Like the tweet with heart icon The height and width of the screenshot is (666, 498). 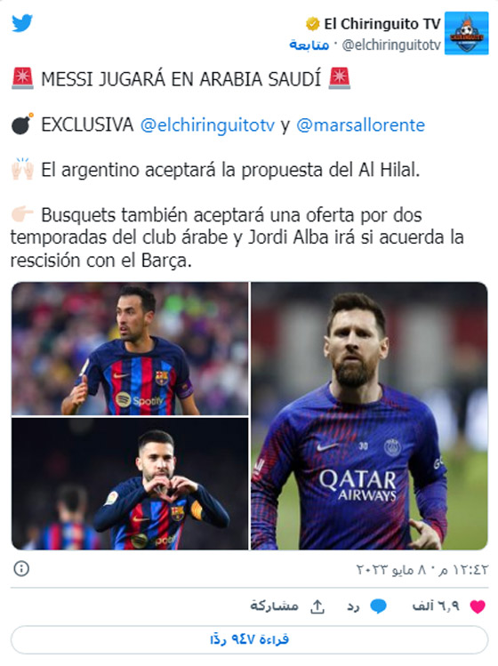pyautogui.click(x=478, y=606)
